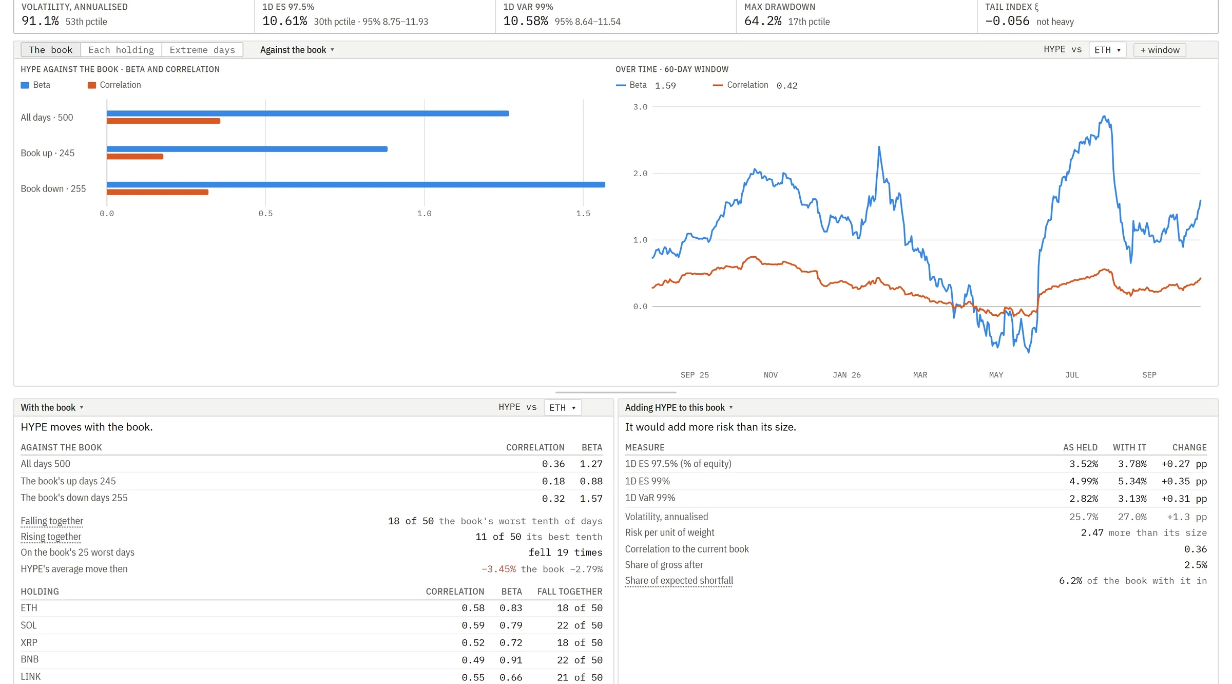Select the LINK holding row
Image resolution: width=1232 pixels, height=684 pixels.
(x=311, y=677)
